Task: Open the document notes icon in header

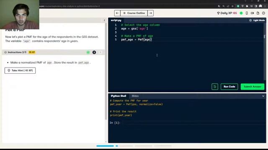Action: click(258, 13)
